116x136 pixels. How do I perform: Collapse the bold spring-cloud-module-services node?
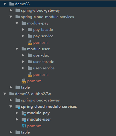(11, 107)
